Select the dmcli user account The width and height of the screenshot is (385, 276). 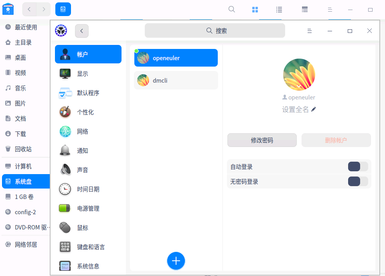(x=176, y=80)
